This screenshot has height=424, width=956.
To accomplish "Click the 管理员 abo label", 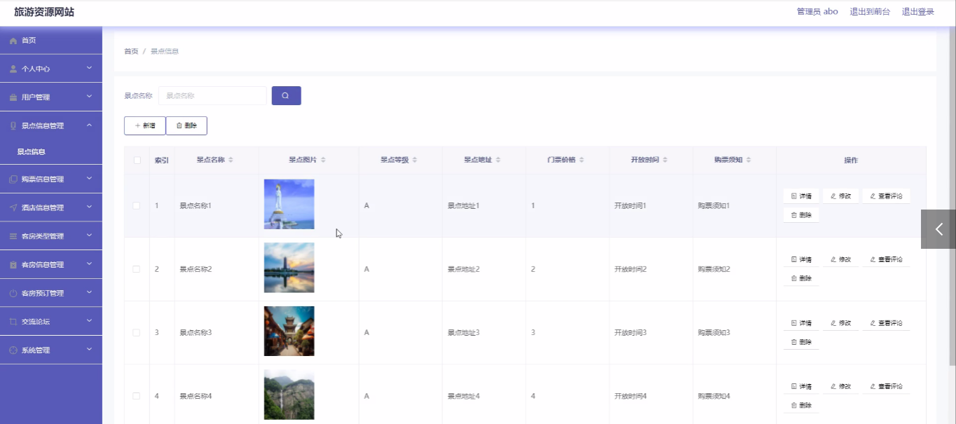I will tap(817, 12).
